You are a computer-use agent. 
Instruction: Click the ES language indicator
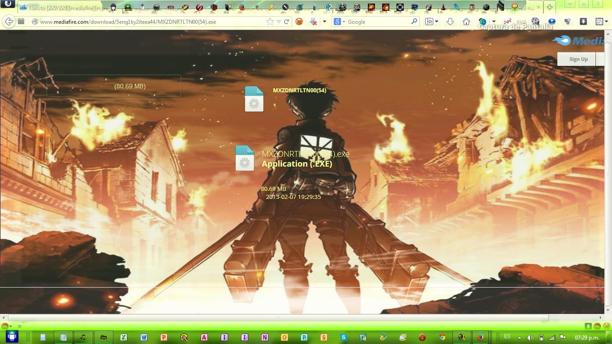point(507,337)
